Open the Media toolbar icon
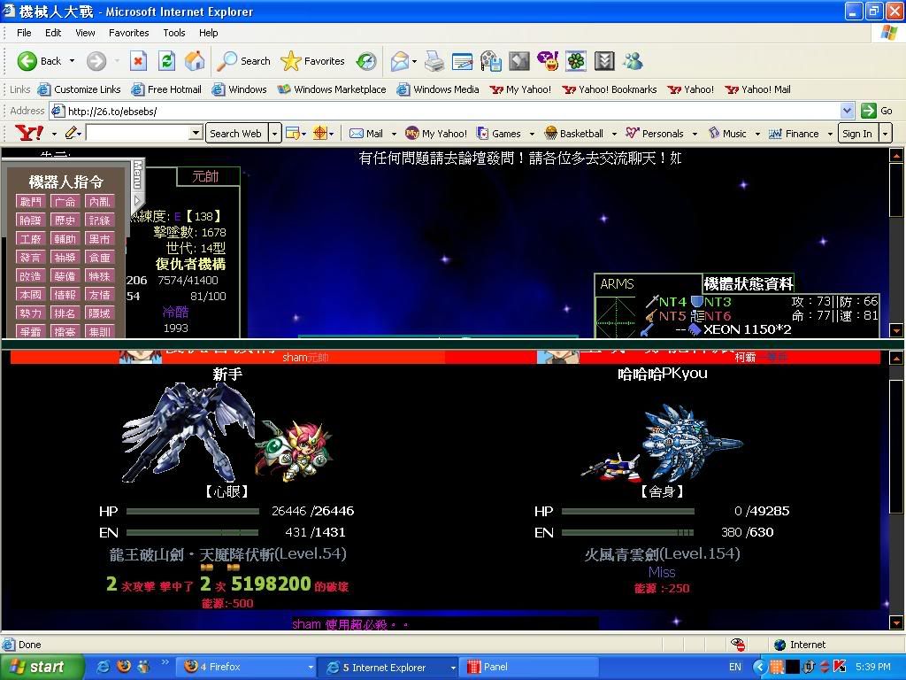The height and width of the screenshot is (680, 906). point(490,61)
